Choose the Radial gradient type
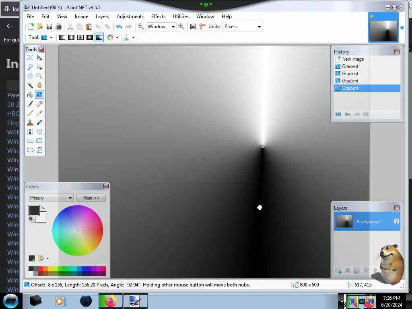The height and width of the screenshot is (309, 412). (x=90, y=37)
